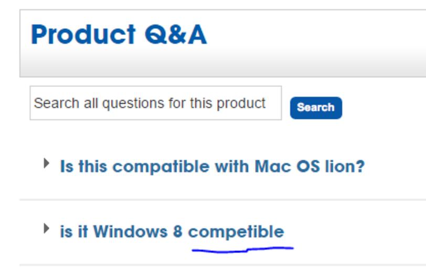Click the misspelled word 'competible'
This screenshot has width=426, height=268.
click(x=236, y=231)
